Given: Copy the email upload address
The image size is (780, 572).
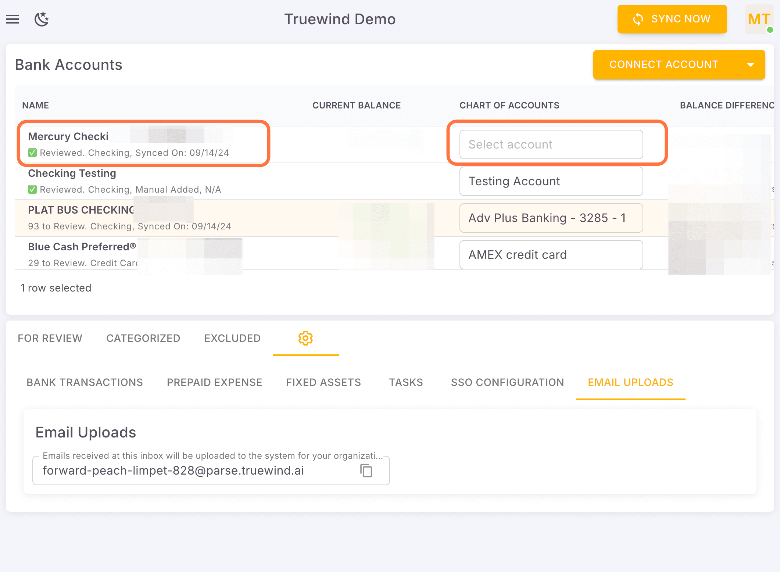Looking at the screenshot, I should [366, 471].
